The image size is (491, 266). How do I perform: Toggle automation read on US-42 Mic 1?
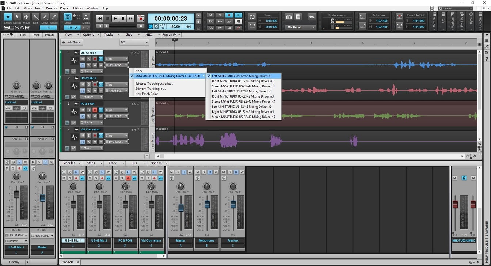[x=83, y=65]
